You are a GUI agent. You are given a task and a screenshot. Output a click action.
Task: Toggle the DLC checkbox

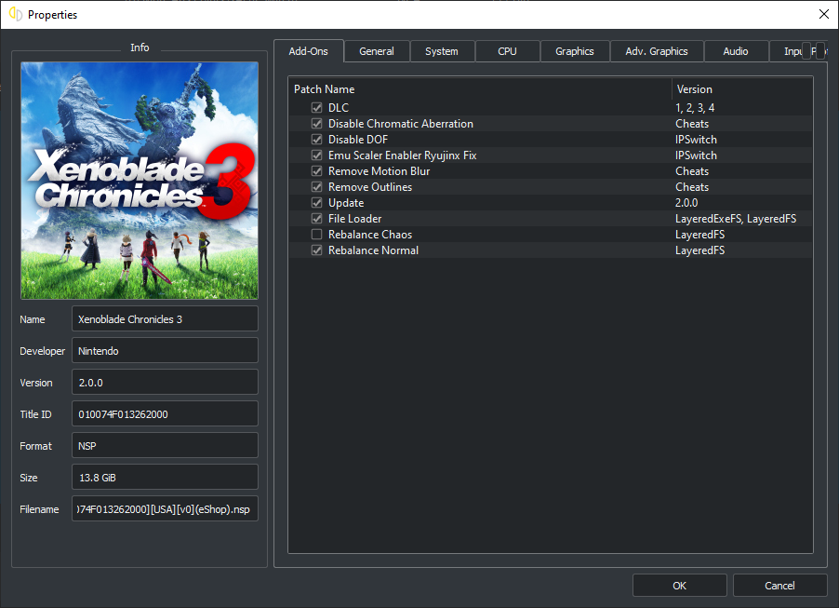[x=317, y=108]
